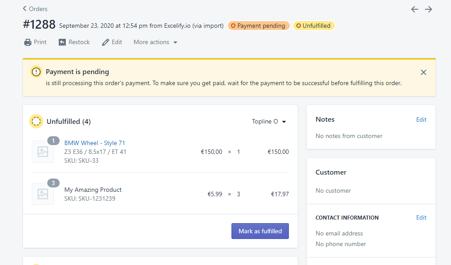Open BMW Wheel - Style 71 product
451x265 pixels.
[95, 142]
